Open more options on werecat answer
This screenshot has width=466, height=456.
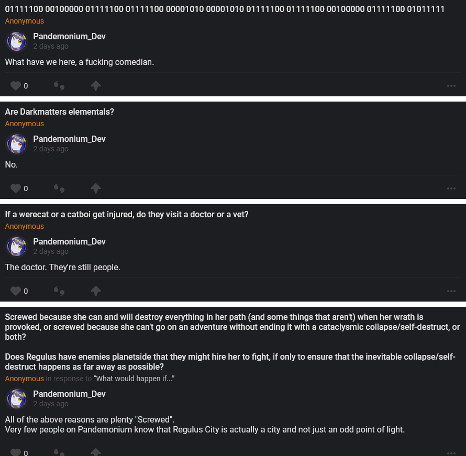pyautogui.click(x=451, y=291)
